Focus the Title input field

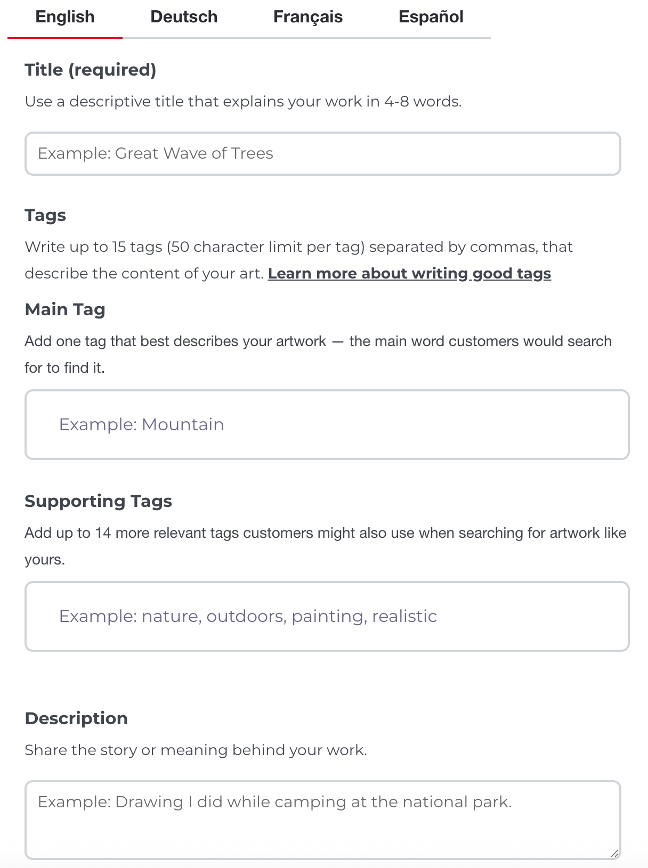click(323, 153)
